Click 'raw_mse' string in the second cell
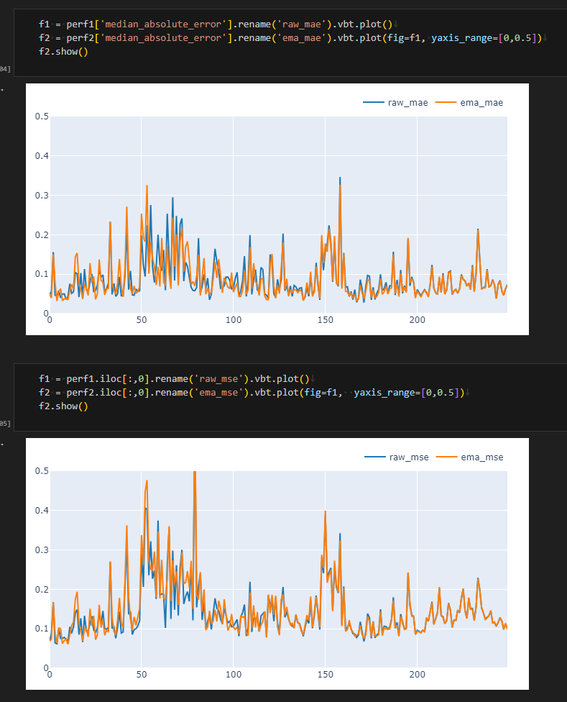This screenshot has width=567, height=702. 218,379
